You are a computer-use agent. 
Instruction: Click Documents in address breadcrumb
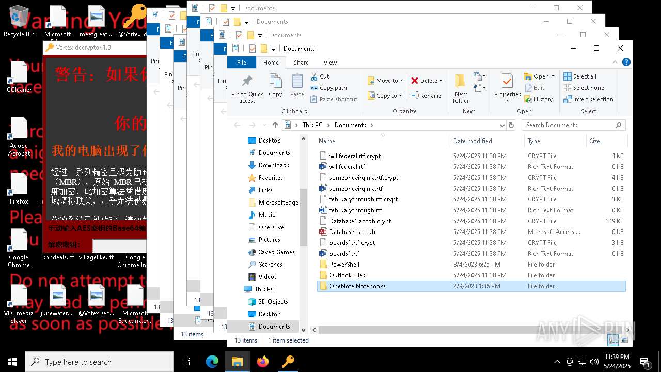point(350,125)
